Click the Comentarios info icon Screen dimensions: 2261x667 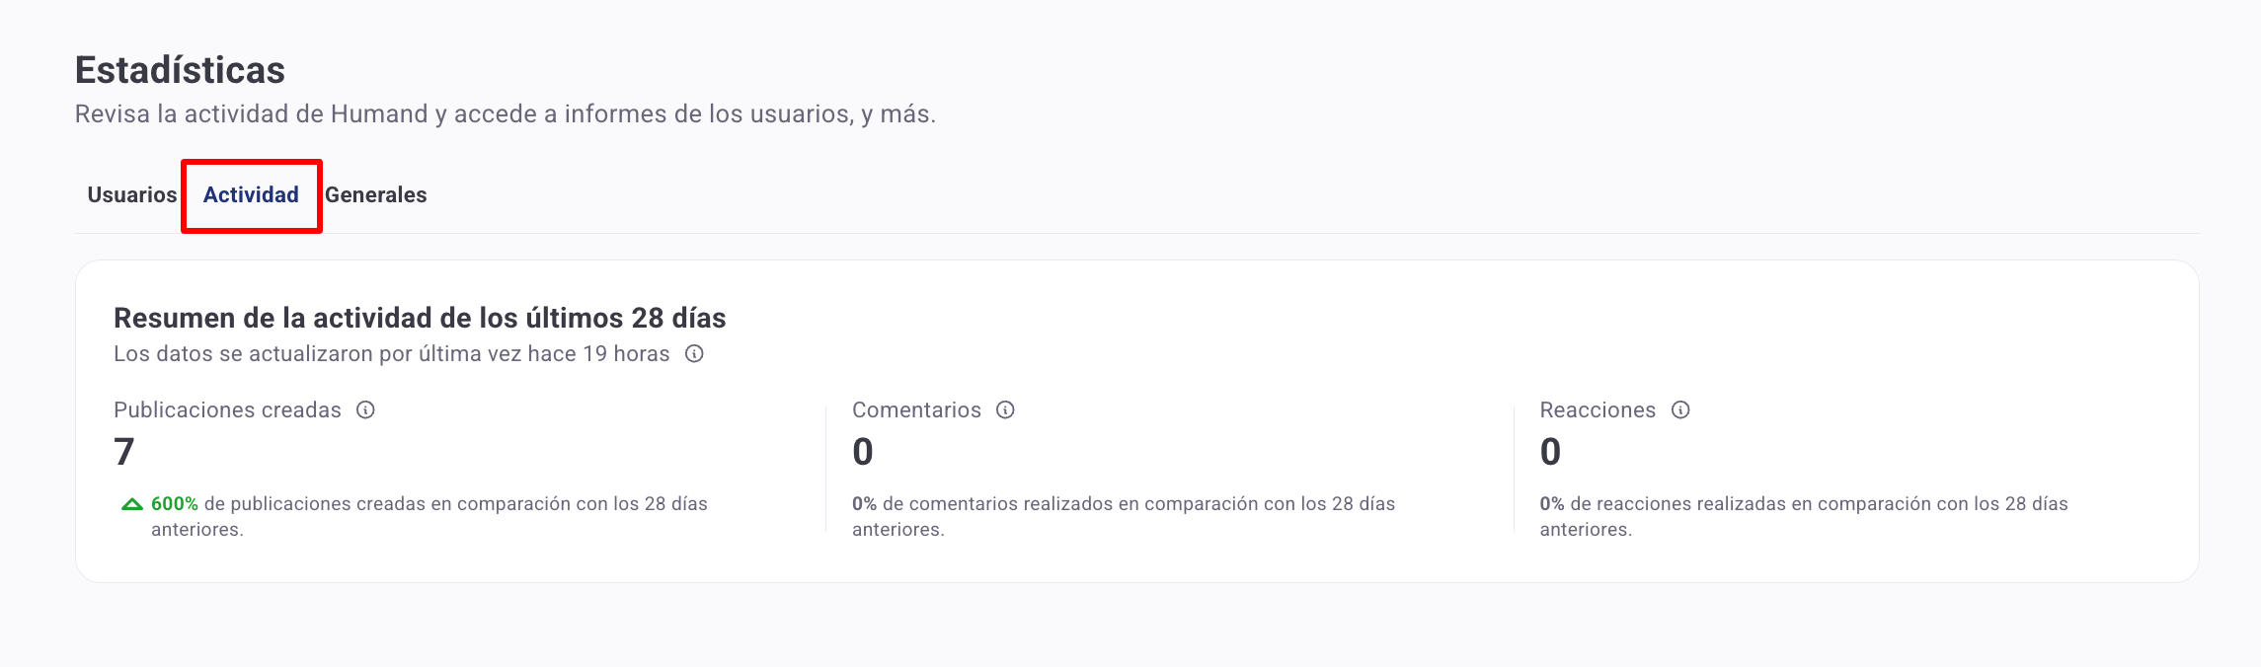1005,409
